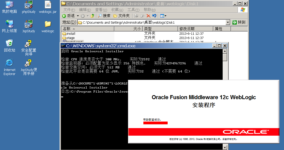Select the weblogic.jar file icon
The height and width of the screenshot is (150, 284).
coord(48,7)
